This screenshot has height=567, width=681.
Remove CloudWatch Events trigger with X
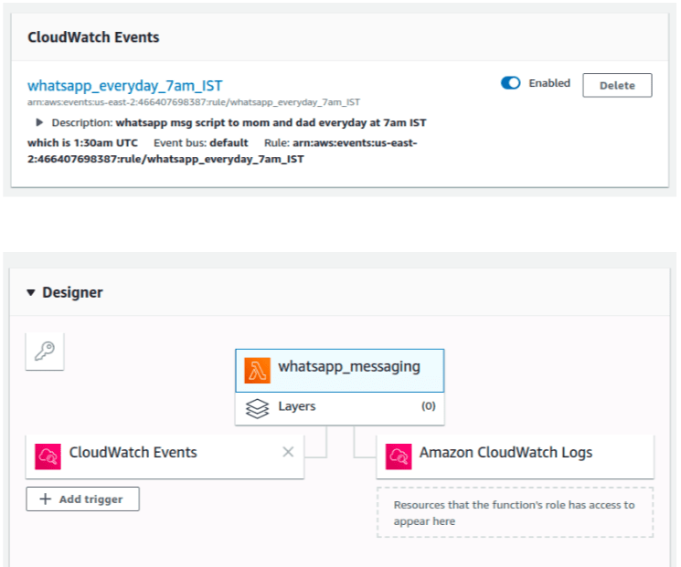288,452
